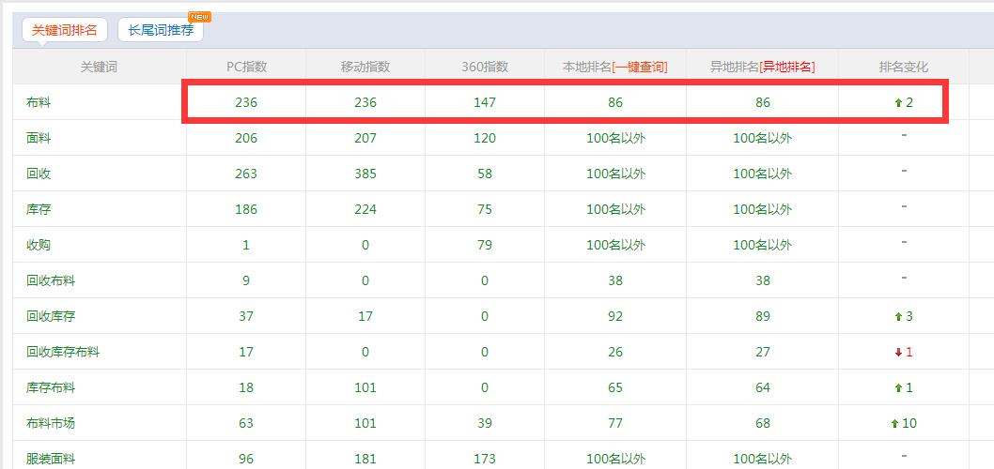
Task: Open the 长尾词推荐 tab
Action: pyautogui.click(x=161, y=30)
